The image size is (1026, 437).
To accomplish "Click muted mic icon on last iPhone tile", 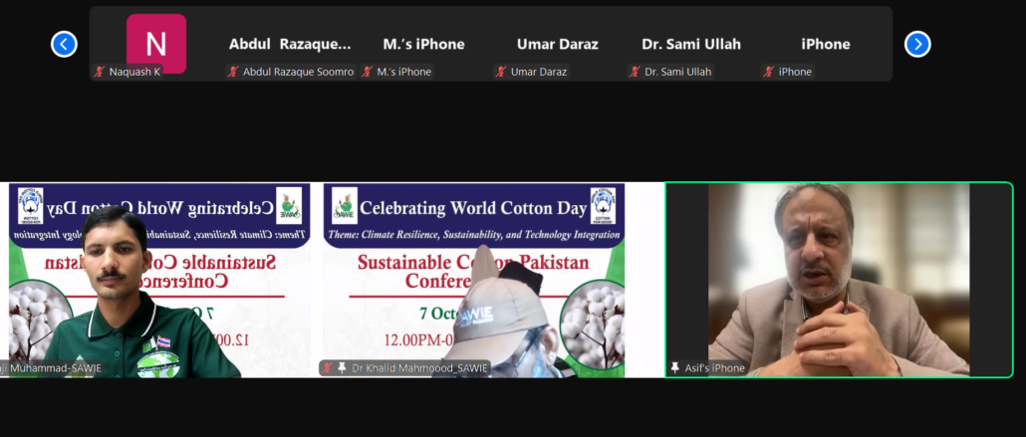I will [x=769, y=72].
